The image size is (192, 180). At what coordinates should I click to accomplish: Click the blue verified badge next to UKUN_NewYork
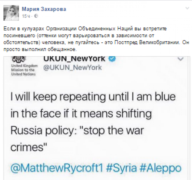[x=112, y=59]
